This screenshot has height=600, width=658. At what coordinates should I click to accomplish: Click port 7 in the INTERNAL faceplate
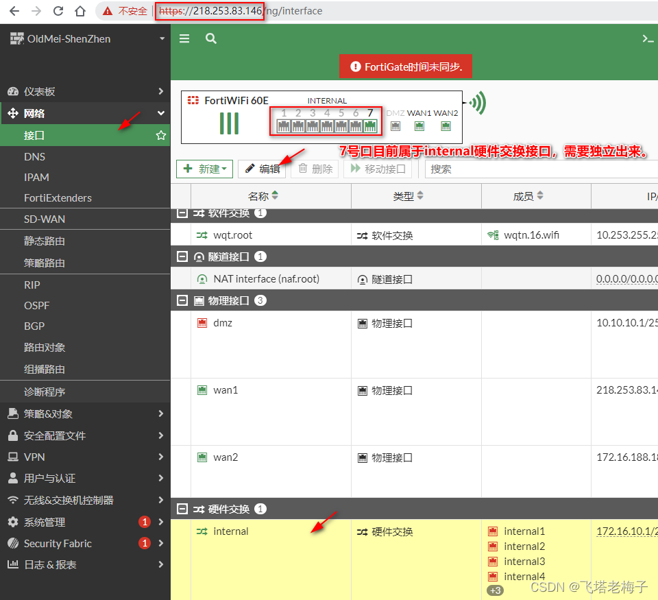[x=370, y=126]
